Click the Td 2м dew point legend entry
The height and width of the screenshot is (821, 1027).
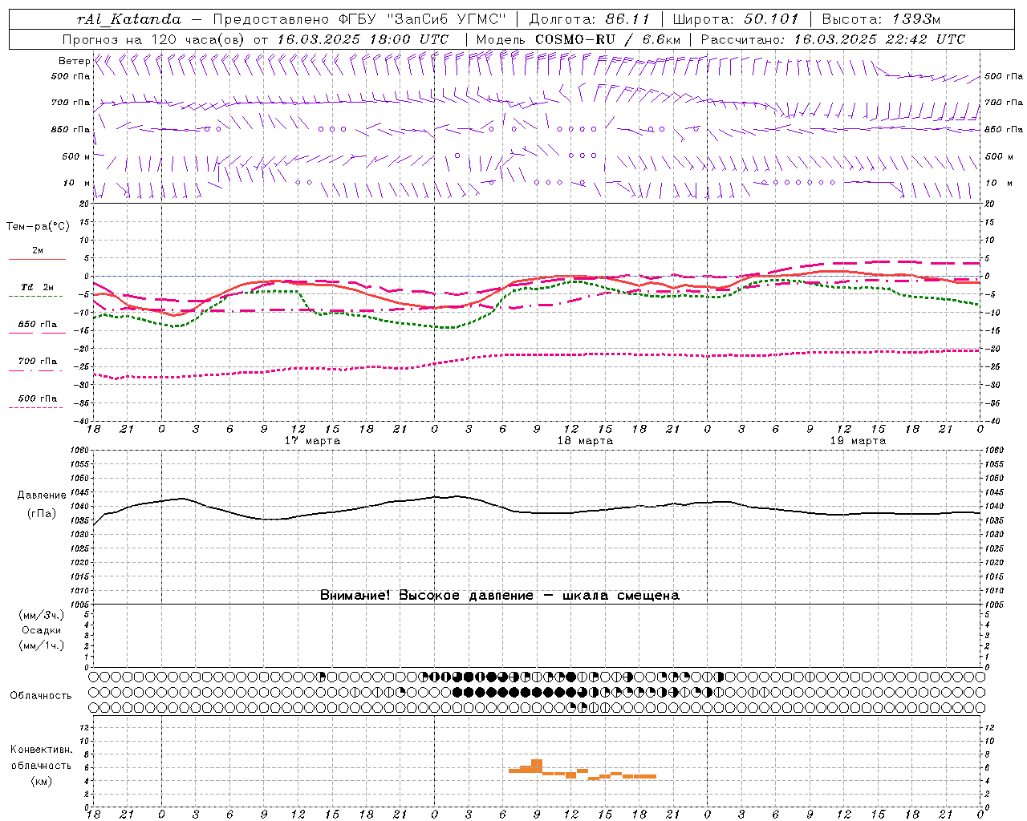coord(37,288)
